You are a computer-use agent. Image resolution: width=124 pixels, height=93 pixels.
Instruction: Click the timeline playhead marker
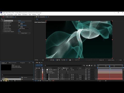point(110,66)
